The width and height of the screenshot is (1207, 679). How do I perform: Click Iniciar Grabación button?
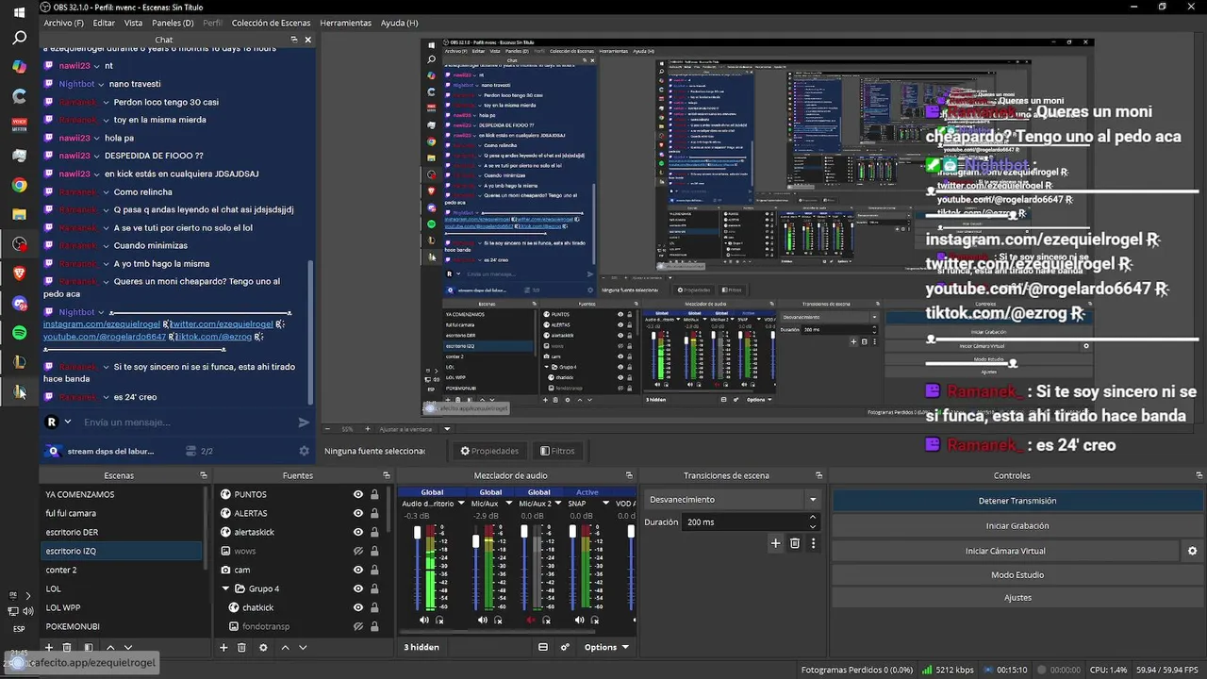point(1017,526)
